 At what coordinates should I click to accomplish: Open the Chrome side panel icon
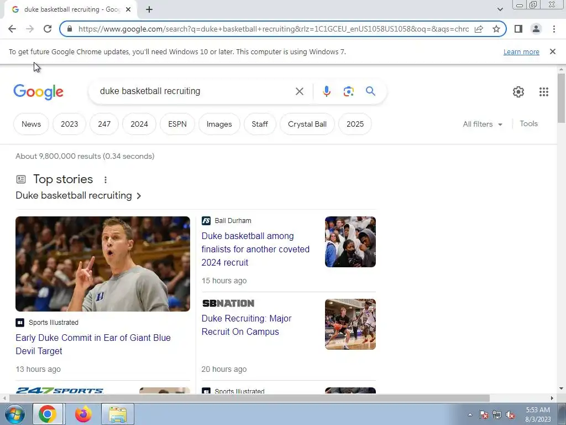click(x=518, y=29)
